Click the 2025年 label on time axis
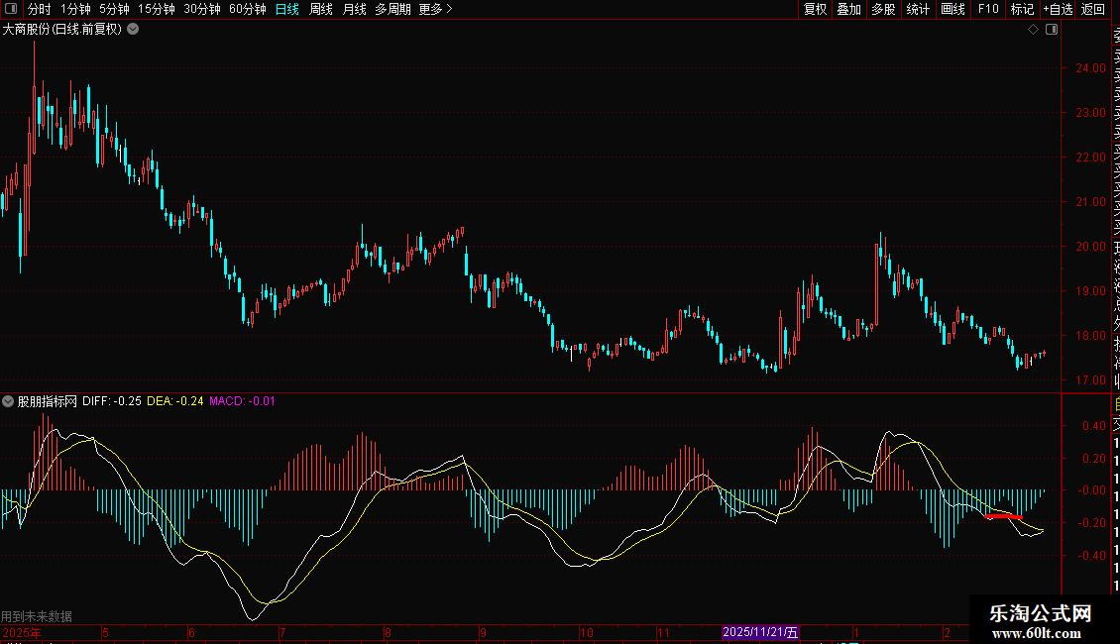The image size is (1120, 644). coord(22,632)
